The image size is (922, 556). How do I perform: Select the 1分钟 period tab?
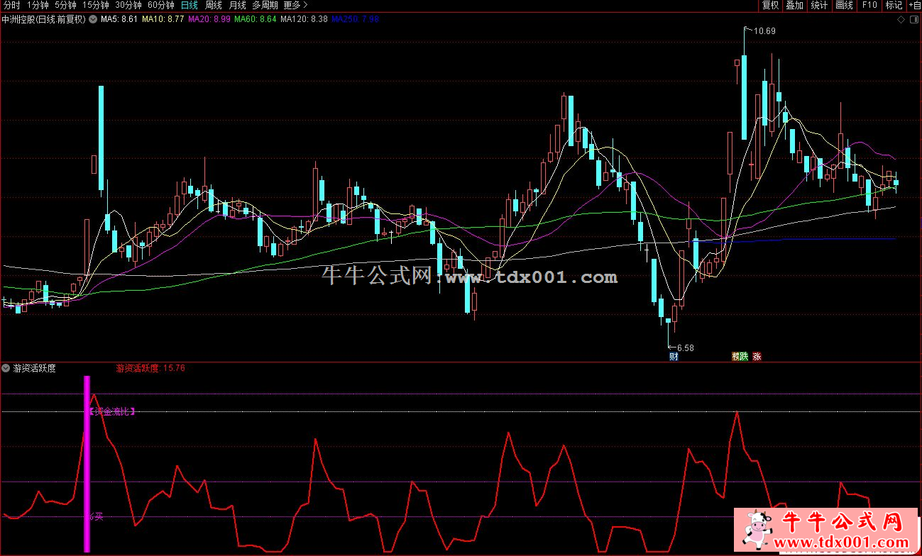pos(38,5)
